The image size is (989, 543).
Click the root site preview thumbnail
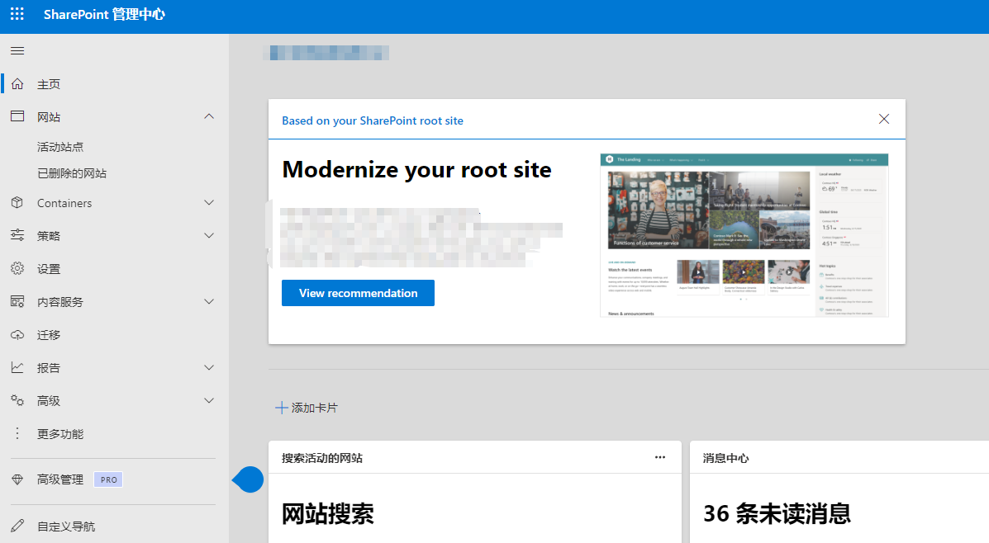click(744, 235)
